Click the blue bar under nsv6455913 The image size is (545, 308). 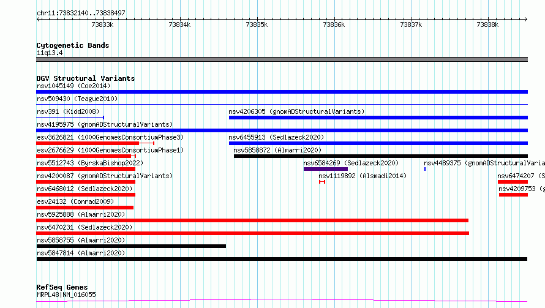pos(378,143)
